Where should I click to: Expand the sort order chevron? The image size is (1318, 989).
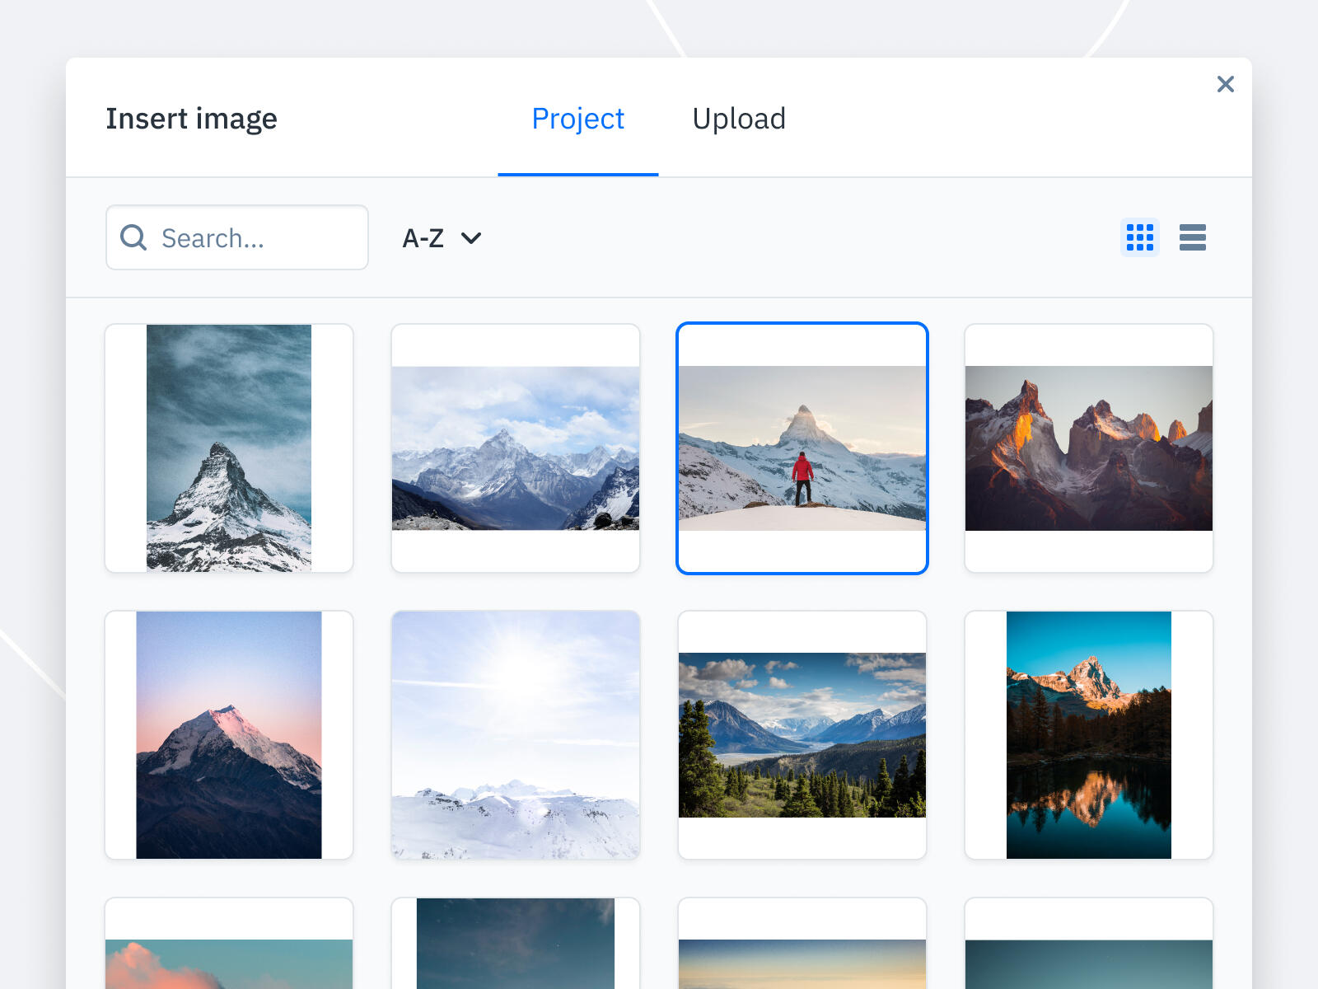(470, 239)
